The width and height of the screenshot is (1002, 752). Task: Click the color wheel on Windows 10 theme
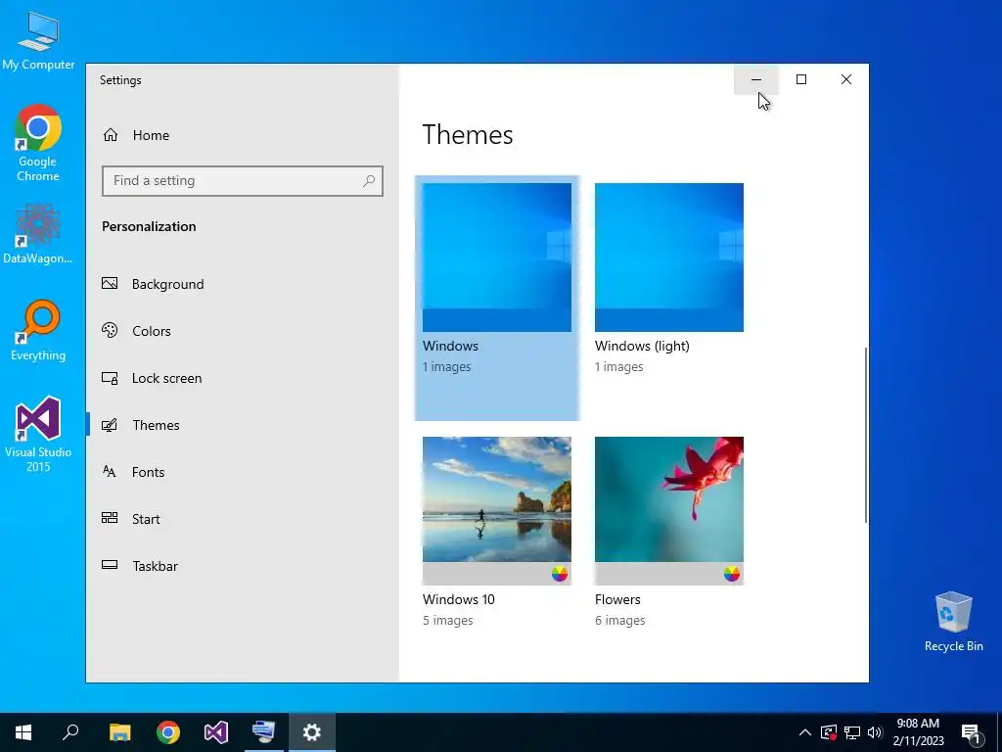tap(559, 574)
